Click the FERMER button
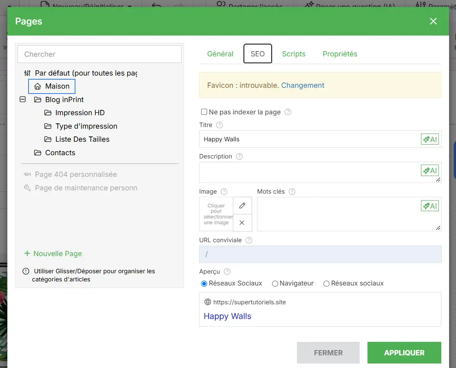 [x=328, y=352]
